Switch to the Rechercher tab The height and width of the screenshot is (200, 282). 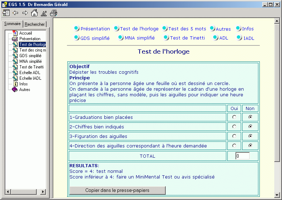[x=35, y=24]
